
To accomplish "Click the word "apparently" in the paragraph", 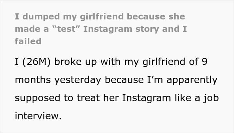I will coord(192,80).
